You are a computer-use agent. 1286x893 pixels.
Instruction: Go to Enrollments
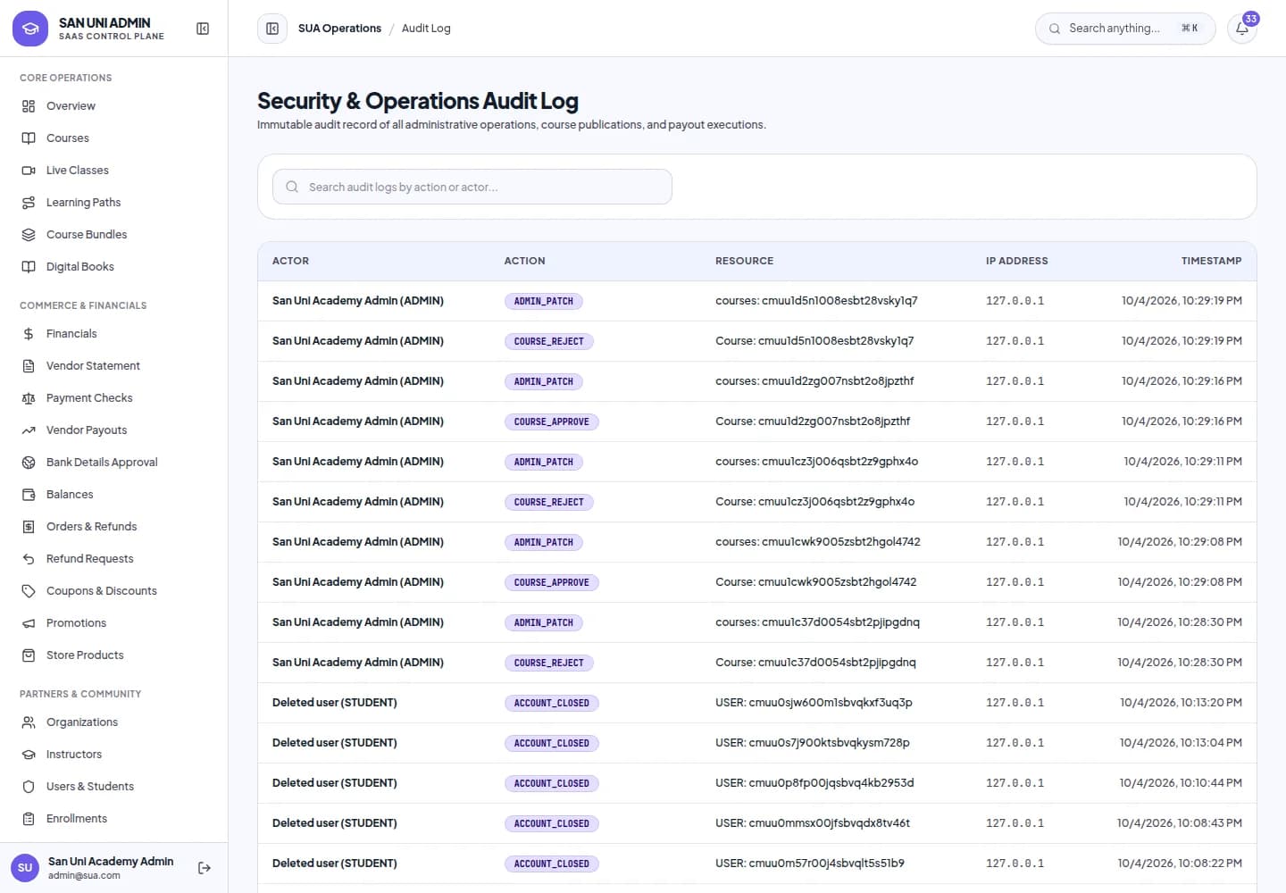77,819
